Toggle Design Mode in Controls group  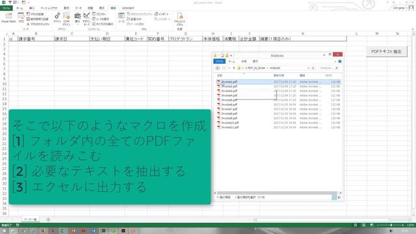[86, 19]
